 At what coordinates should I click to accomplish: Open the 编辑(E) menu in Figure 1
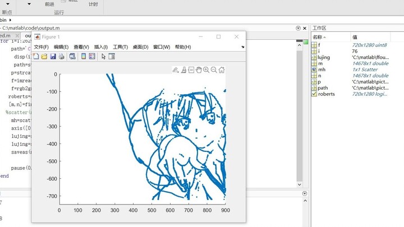click(x=61, y=47)
